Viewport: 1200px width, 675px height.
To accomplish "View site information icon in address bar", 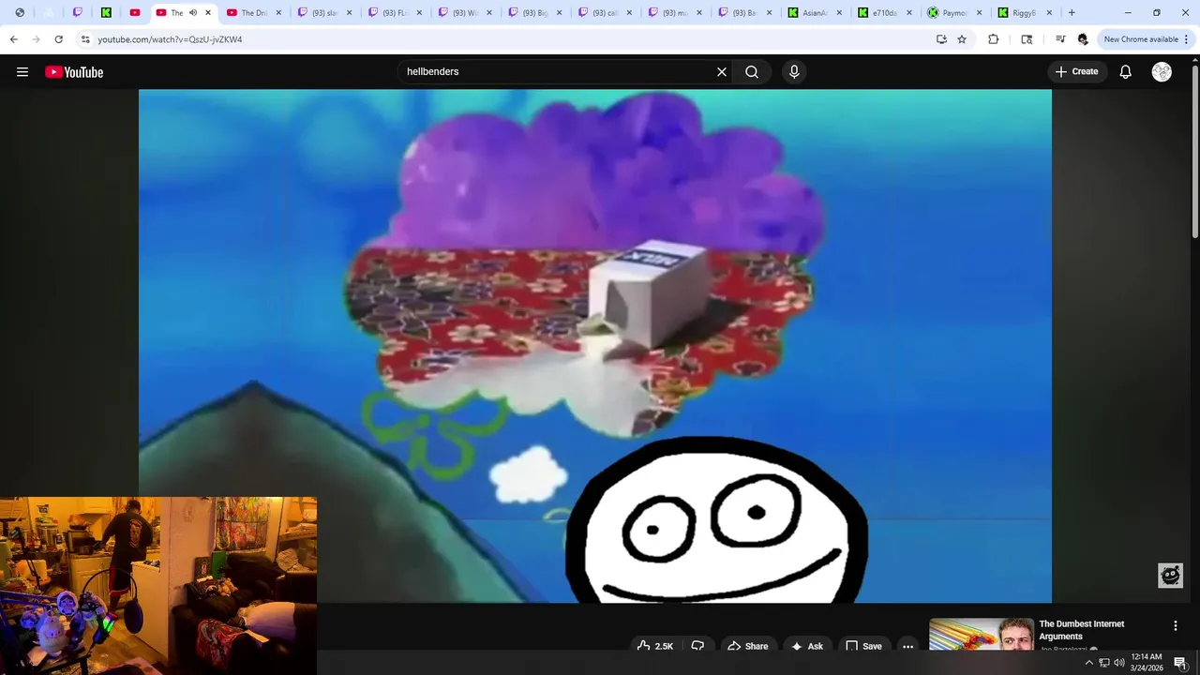I will coord(85,39).
